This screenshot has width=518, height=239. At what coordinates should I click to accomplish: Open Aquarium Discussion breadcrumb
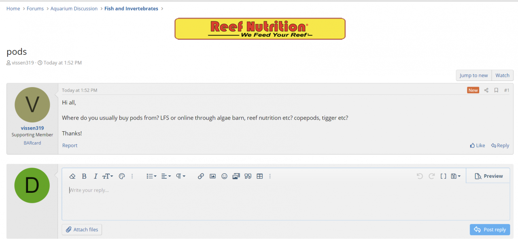tap(74, 9)
